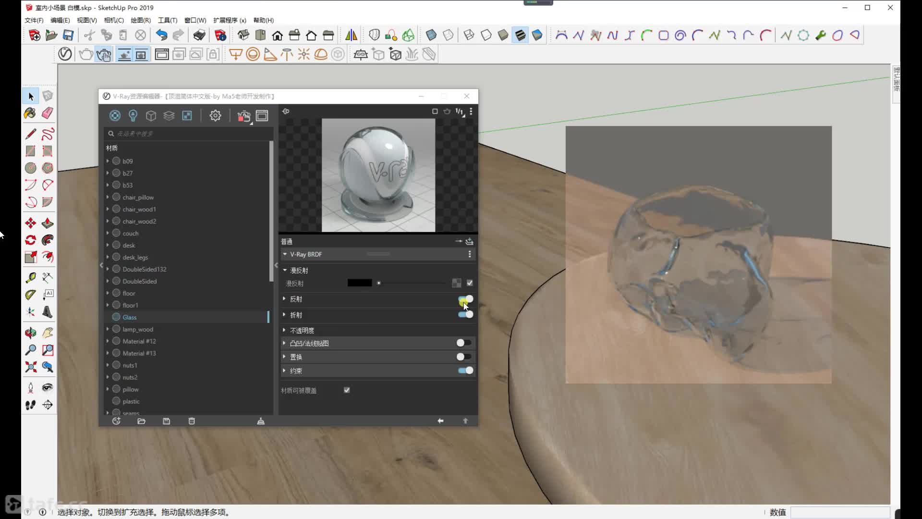The width and height of the screenshot is (922, 519).
Task: Toggle the 折射 refraction switch
Action: [x=465, y=315]
